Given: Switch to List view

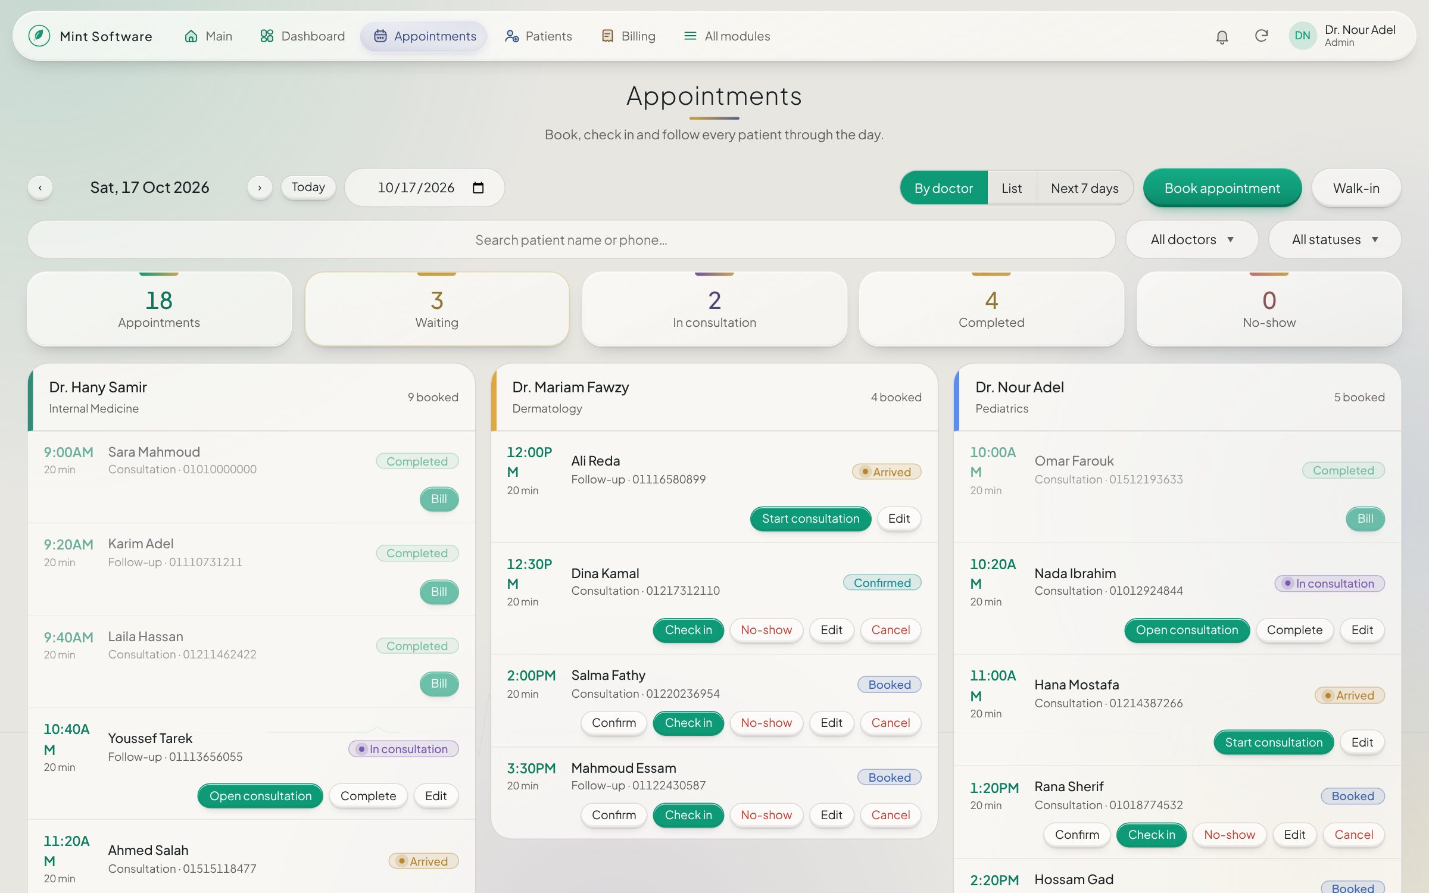Looking at the screenshot, I should point(1012,188).
